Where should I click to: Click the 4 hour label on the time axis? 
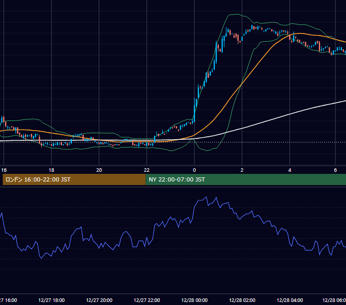tap(290, 170)
